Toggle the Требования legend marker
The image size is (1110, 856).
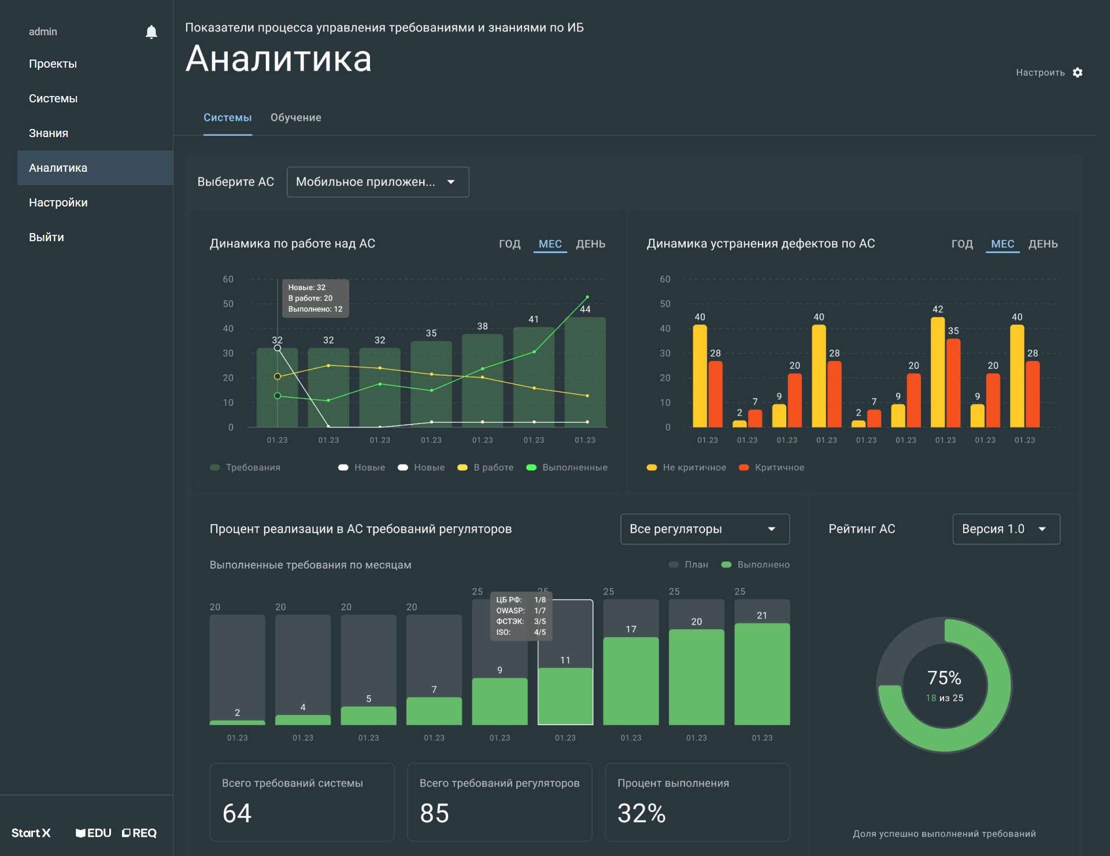pos(215,467)
